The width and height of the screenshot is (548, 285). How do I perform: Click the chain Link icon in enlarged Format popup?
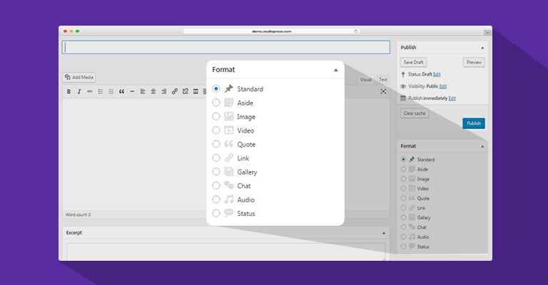pyautogui.click(x=229, y=158)
